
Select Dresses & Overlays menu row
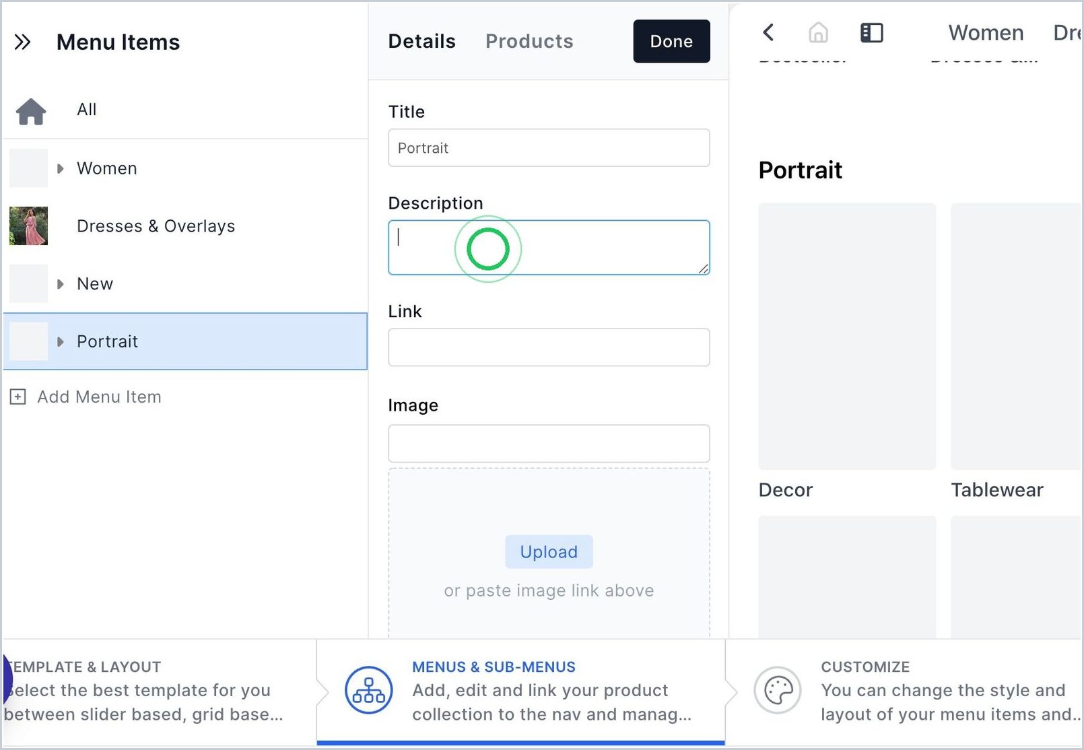tap(185, 226)
